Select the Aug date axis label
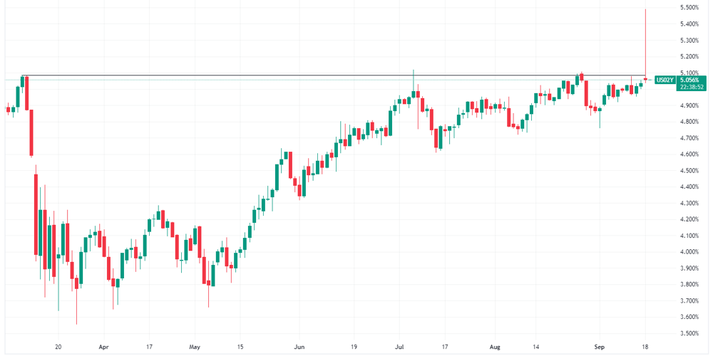This screenshot has height=356, width=713. (x=495, y=345)
